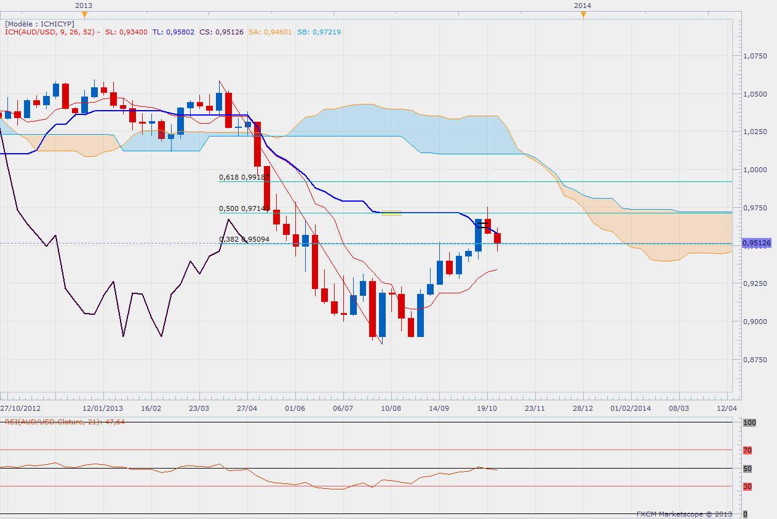
Task: Click the RSI(AUD/USD.Cloture, 21) indicator label
Action: 65,422
